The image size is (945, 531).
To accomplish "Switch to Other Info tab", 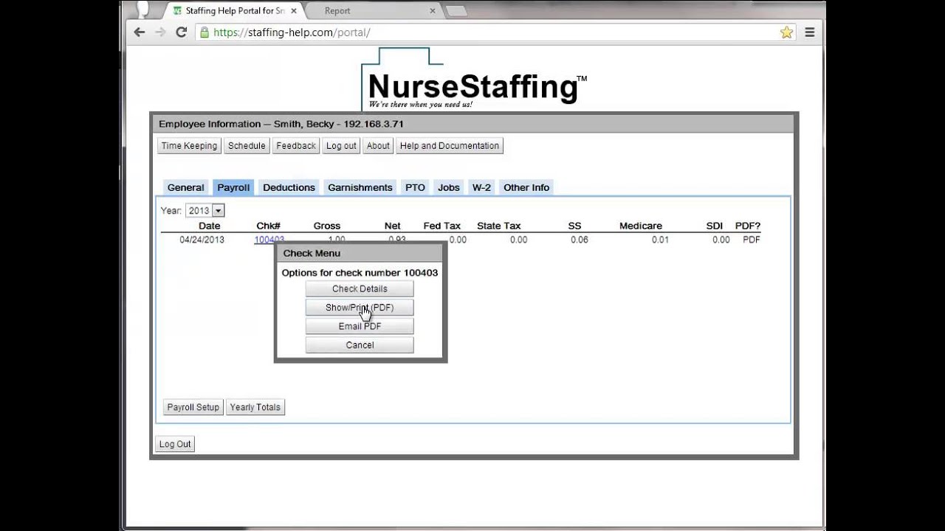I will [x=526, y=187].
